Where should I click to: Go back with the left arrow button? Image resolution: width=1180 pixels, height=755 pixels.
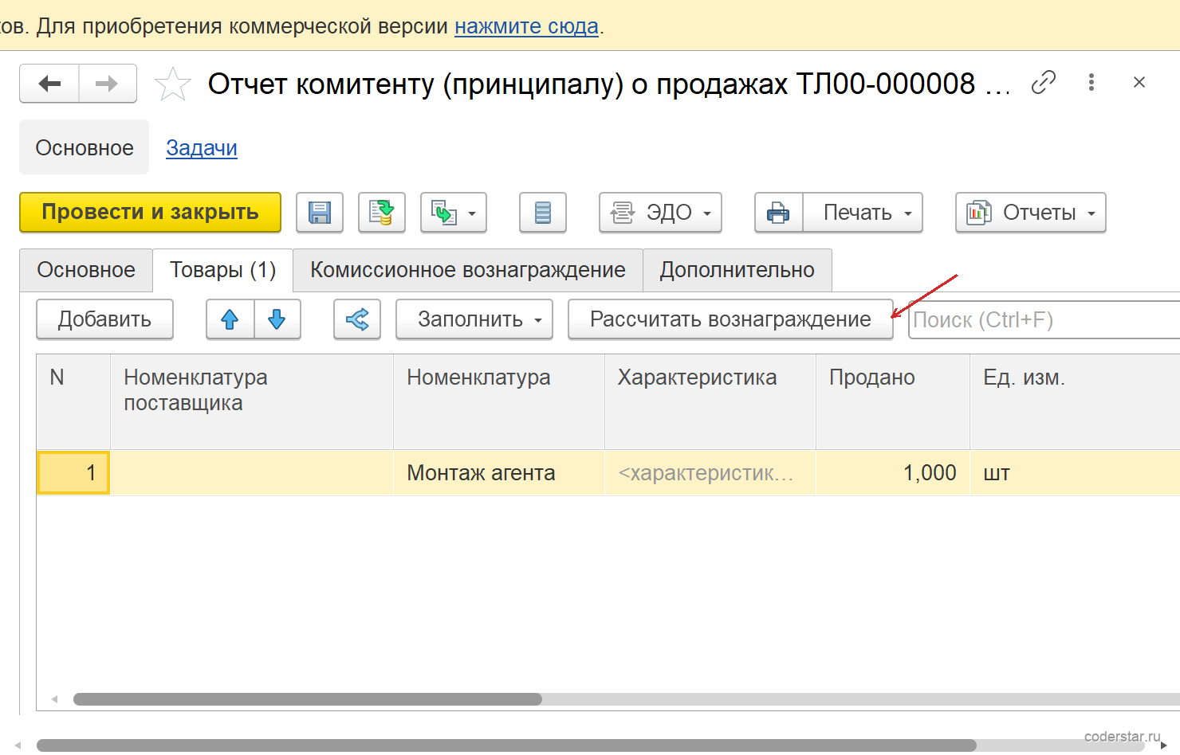click(x=49, y=84)
